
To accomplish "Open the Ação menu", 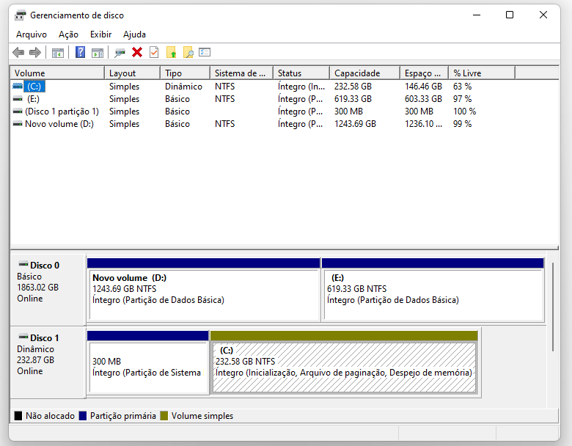I will pos(69,34).
